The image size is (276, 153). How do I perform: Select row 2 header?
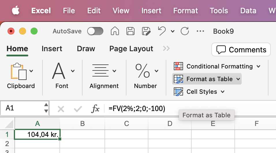[x=7, y=144]
